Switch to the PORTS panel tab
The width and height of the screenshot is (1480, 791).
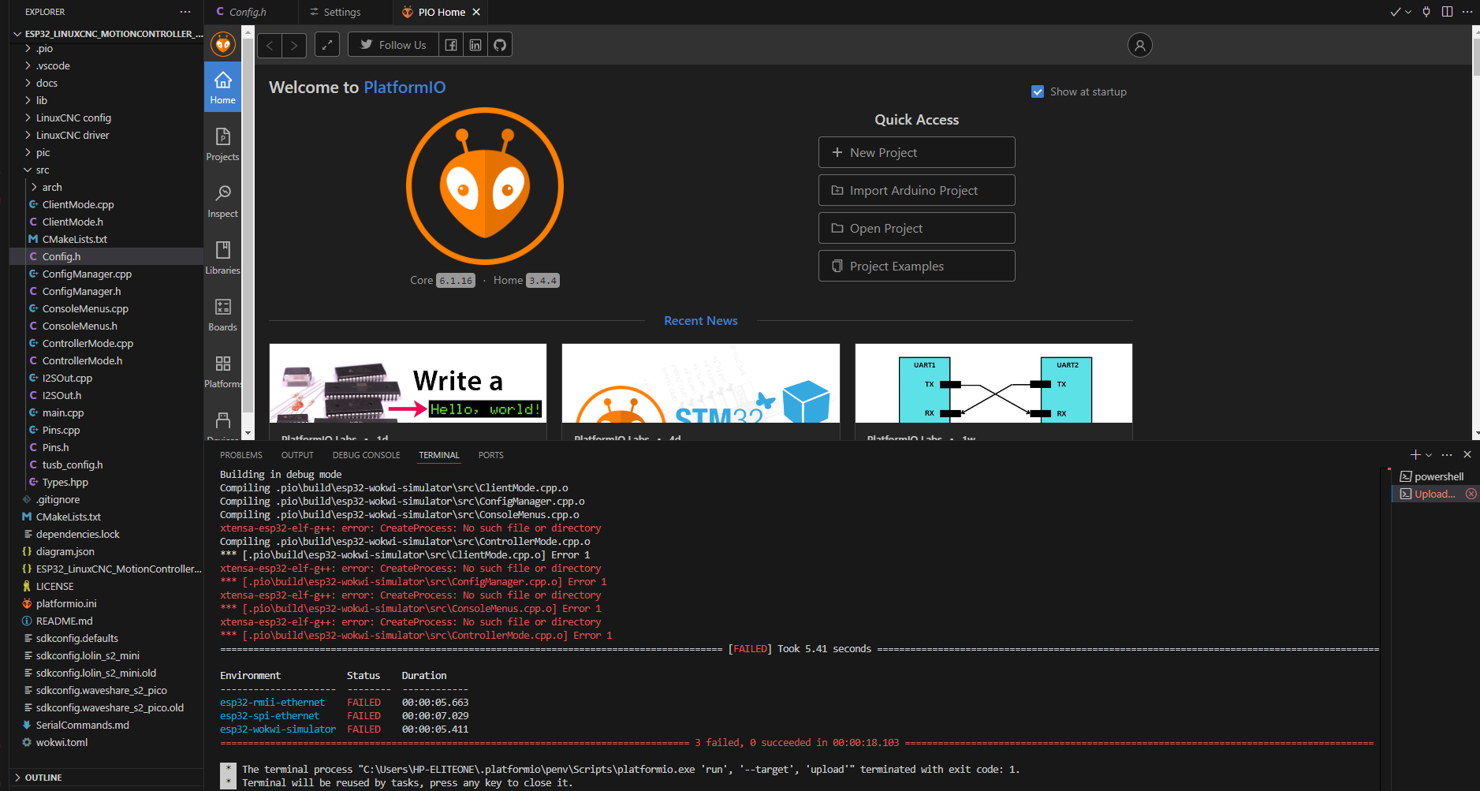pyautogui.click(x=490, y=455)
